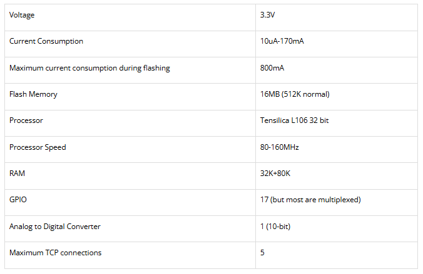
Task: Click the Processor row label
Action: point(26,120)
